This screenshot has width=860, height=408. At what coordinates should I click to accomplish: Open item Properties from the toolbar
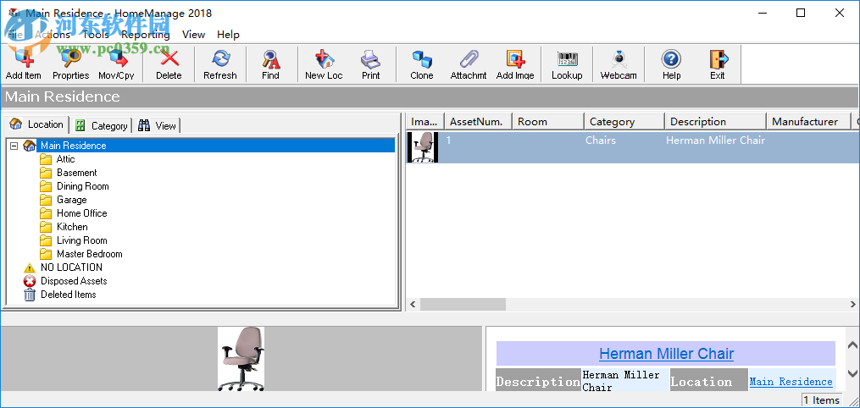point(71,64)
